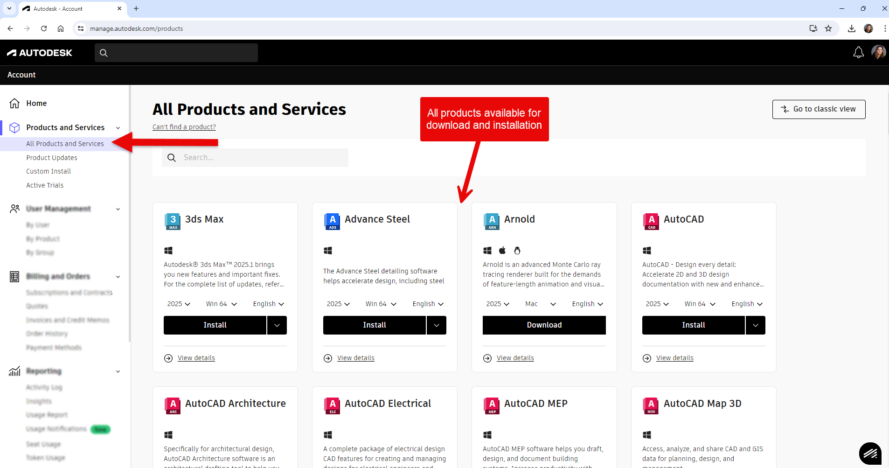The image size is (889, 468).
Task: Click the User Management people icon
Action: coord(14,209)
